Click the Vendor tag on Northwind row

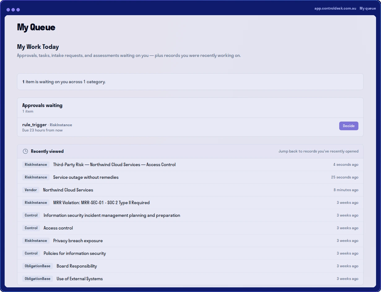[x=31, y=190]
